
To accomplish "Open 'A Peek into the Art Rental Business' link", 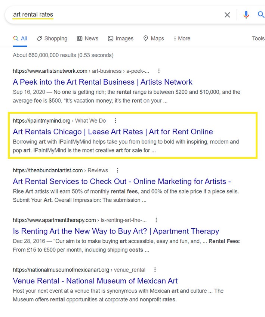I will pos(102,82).
